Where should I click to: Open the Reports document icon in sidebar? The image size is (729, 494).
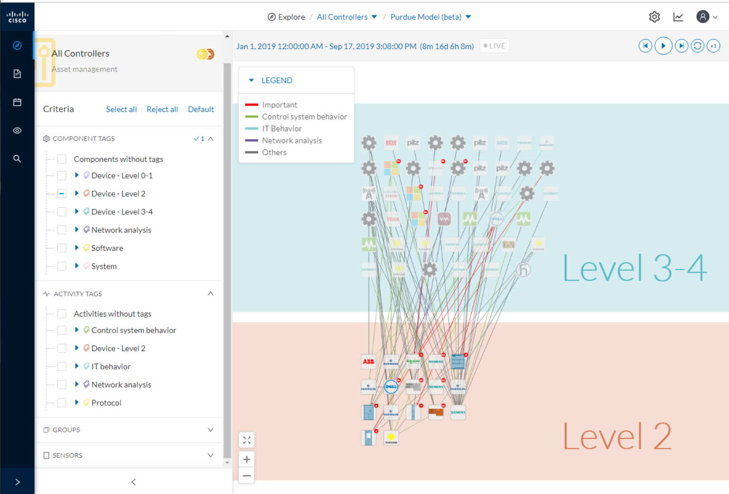(17, 74)
